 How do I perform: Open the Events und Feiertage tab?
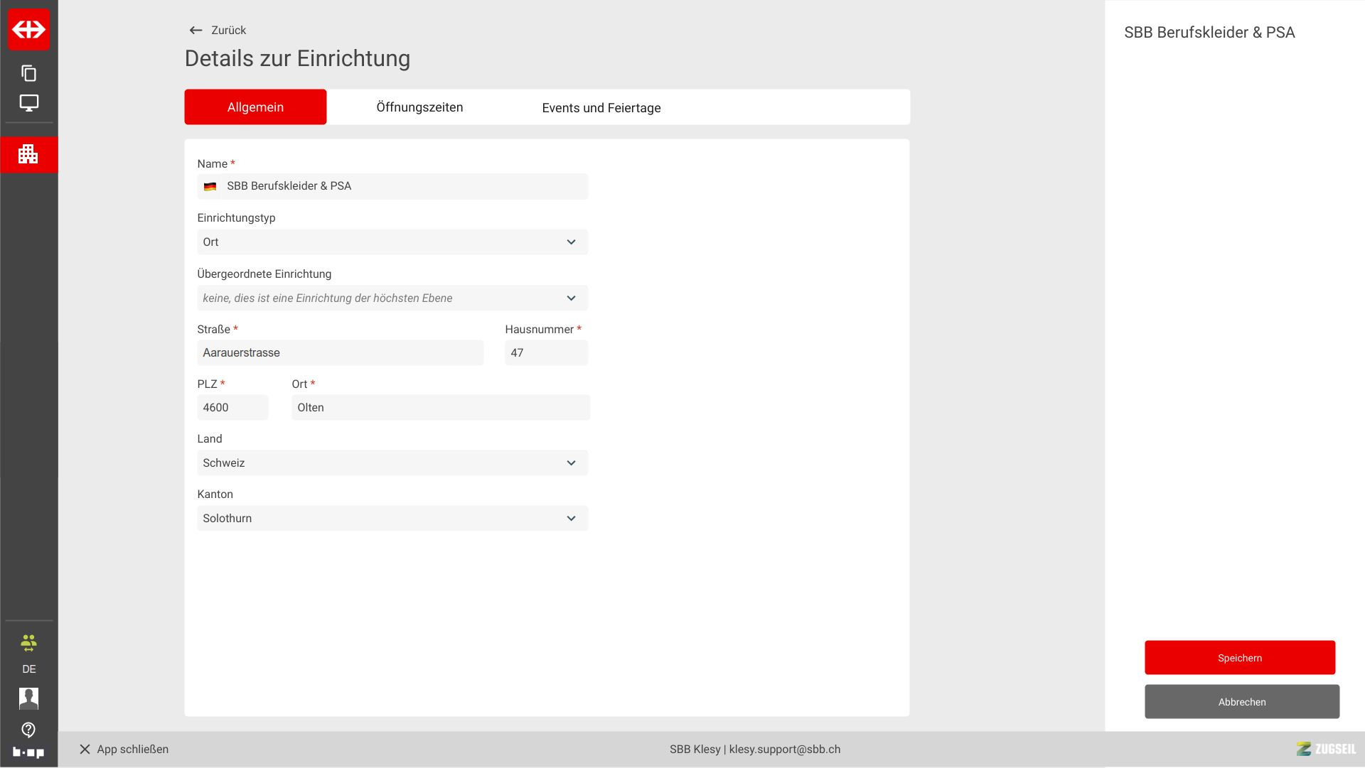click(x=601, y=108)
